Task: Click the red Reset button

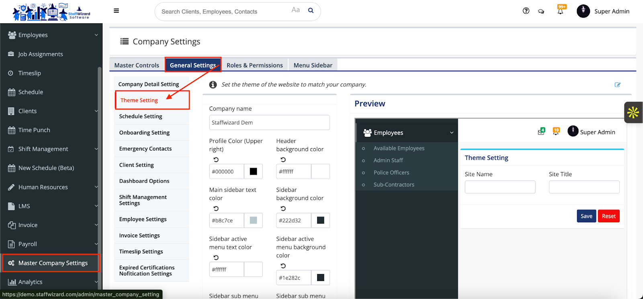Action: point(608,216)
